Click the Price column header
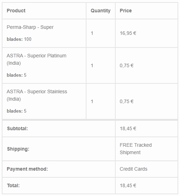 pos(126,11)
